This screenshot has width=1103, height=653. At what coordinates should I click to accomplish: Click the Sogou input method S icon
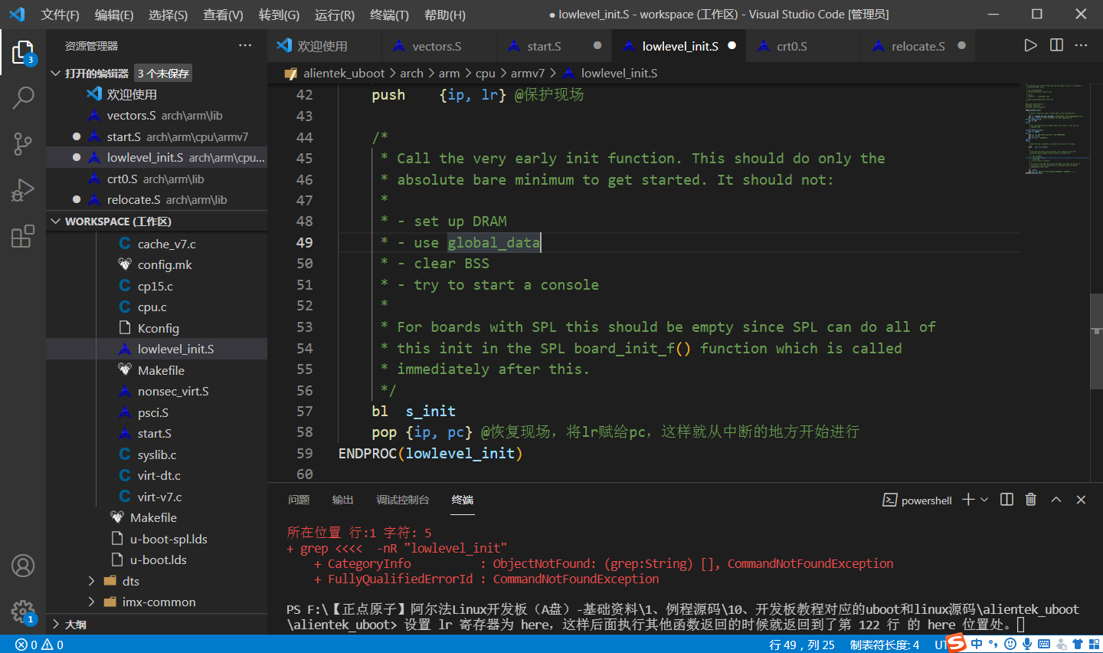956,643
